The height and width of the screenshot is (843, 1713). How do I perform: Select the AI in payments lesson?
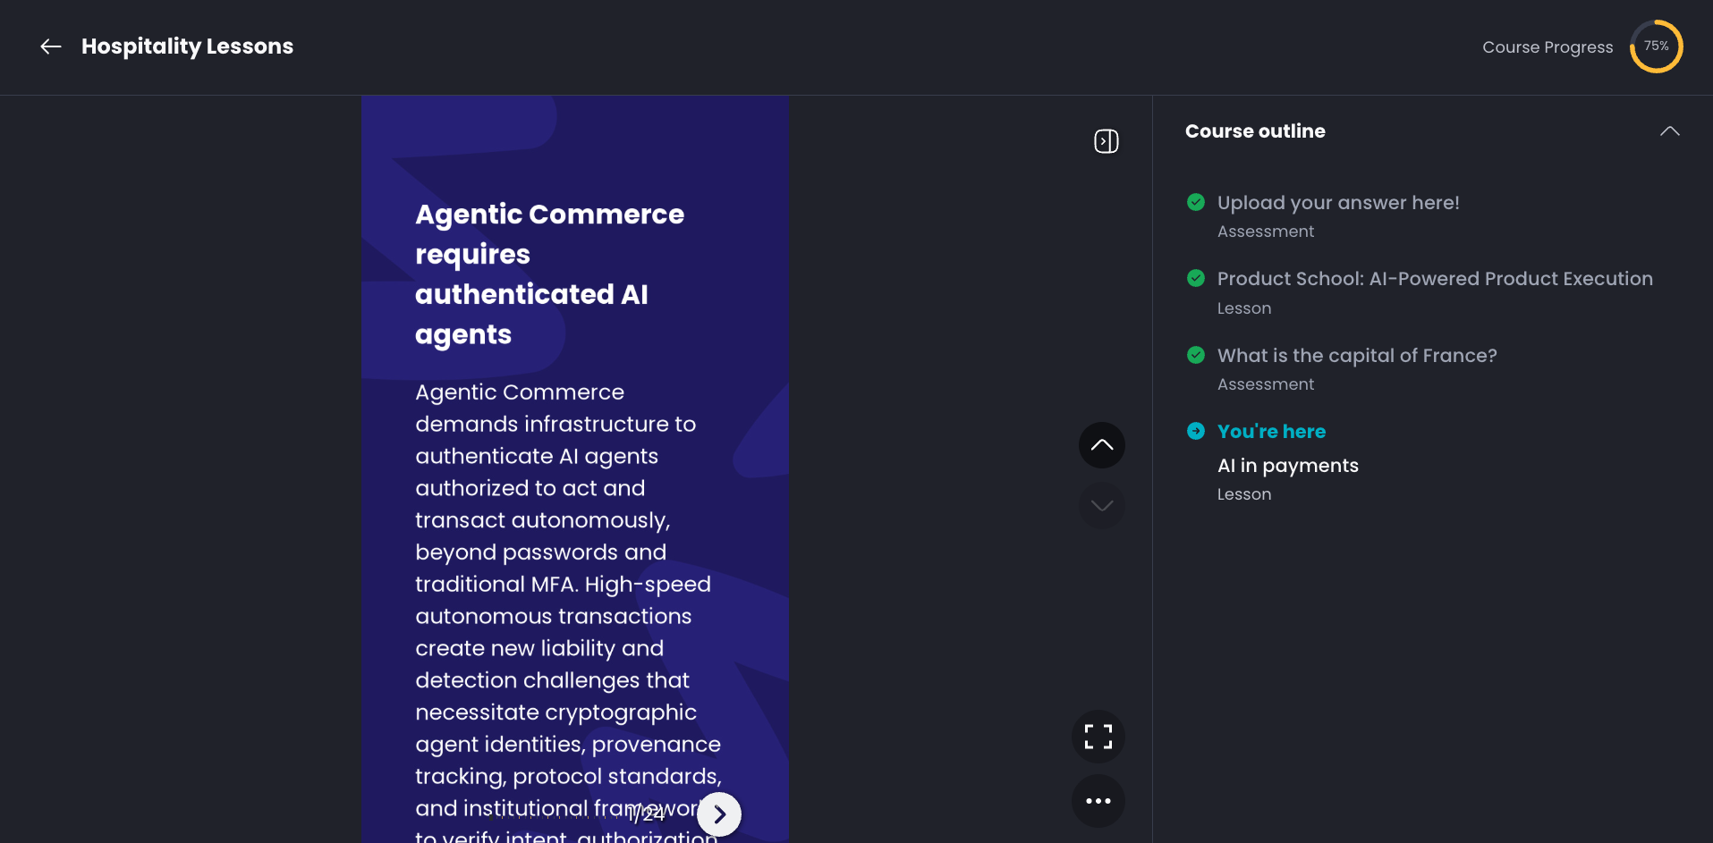pyautogui.click(x=1287, y=466)
